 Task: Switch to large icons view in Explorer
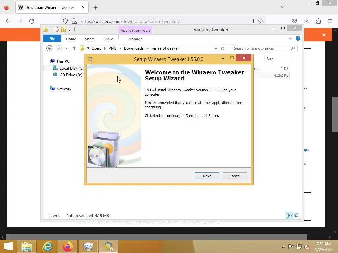[297, 215]
